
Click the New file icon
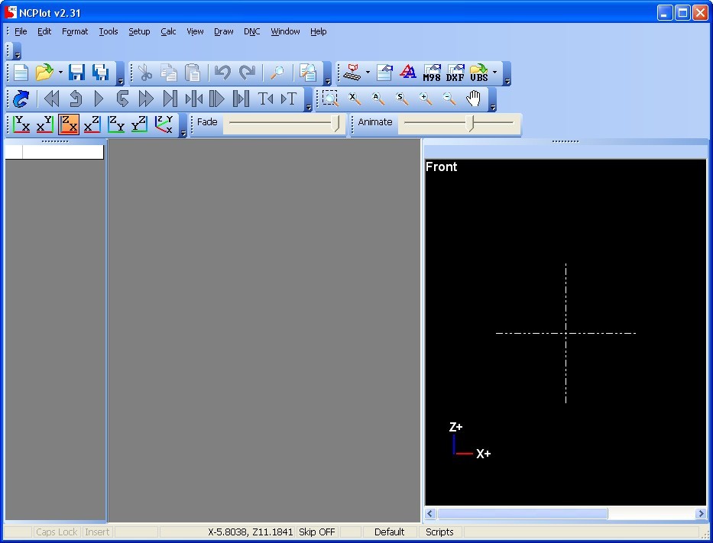click(x=21, y=73)
